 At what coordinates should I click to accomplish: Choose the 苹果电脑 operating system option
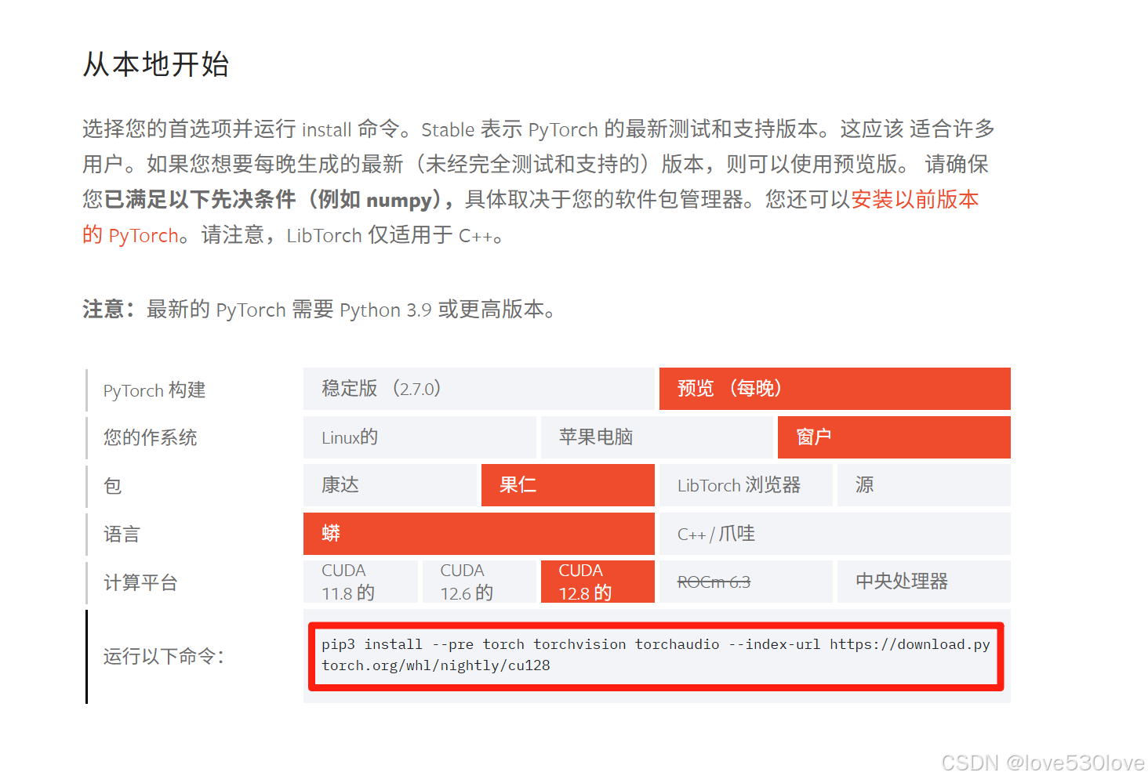pos(656,437)
